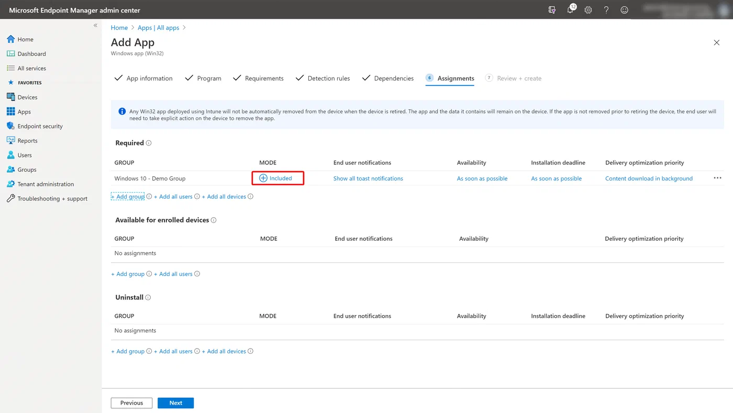733x413 pixels.
Task: Open the help question mark icon
Action: coord(606,10)
